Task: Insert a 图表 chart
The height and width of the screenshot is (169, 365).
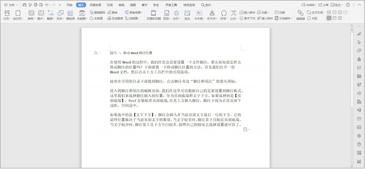Action: (x=112, y=12)
